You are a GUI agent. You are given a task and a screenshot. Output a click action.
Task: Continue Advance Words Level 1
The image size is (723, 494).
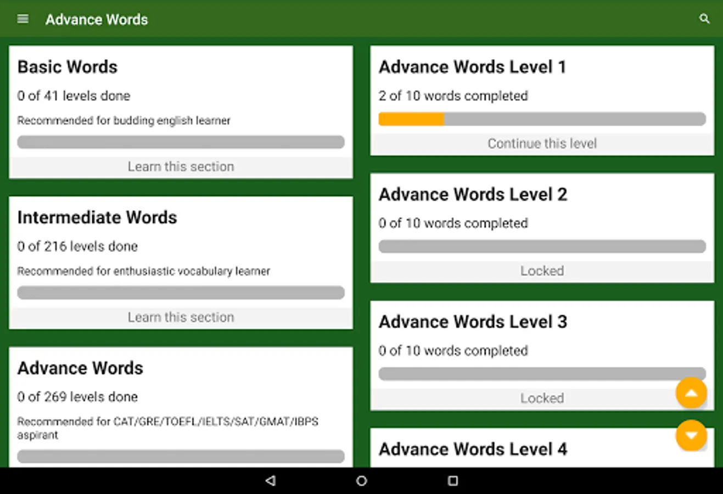tap(542, 144)
